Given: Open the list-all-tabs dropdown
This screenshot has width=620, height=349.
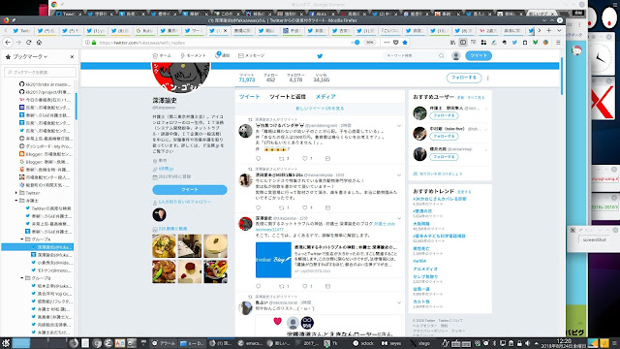Looking at the screenshot, I should 559,30.
